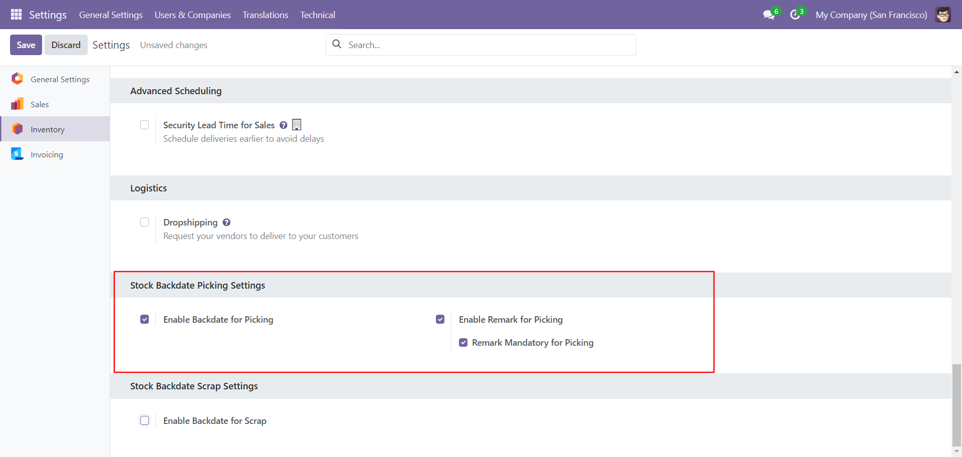Open the Users & Companies menu
Screen dimensions: 962x457
pos(192,15)
